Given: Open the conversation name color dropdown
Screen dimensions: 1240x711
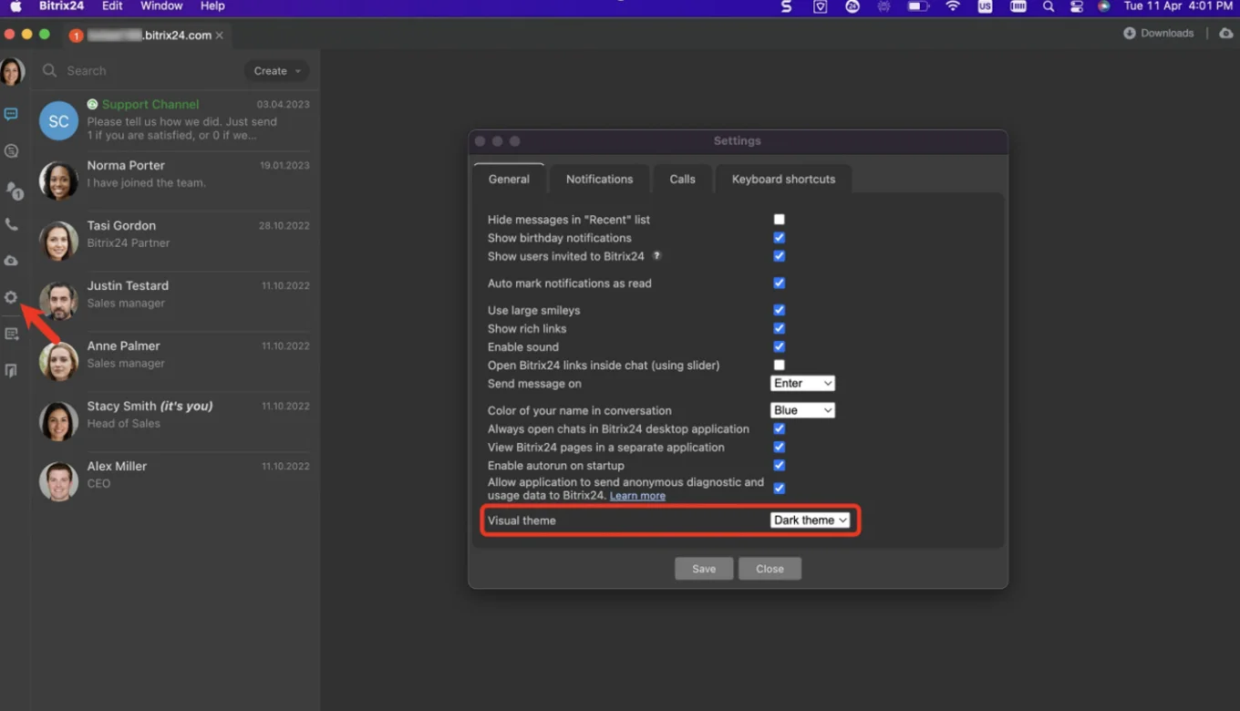Looking at the screenshot, I should 802,410.
